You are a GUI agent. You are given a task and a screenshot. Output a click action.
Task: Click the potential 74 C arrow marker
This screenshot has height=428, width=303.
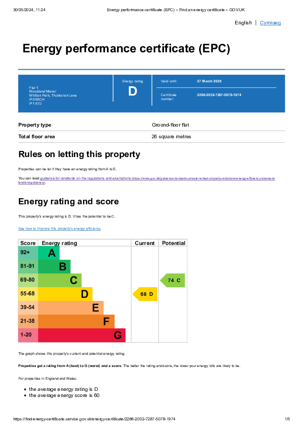pyautogui.click(x=172, y=280)
